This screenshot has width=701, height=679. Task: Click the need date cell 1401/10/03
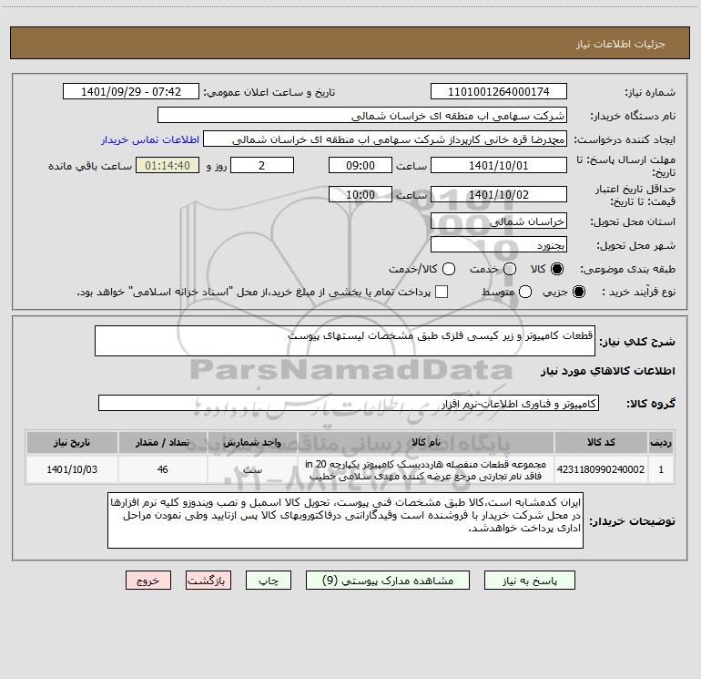[x=72, y=469]
